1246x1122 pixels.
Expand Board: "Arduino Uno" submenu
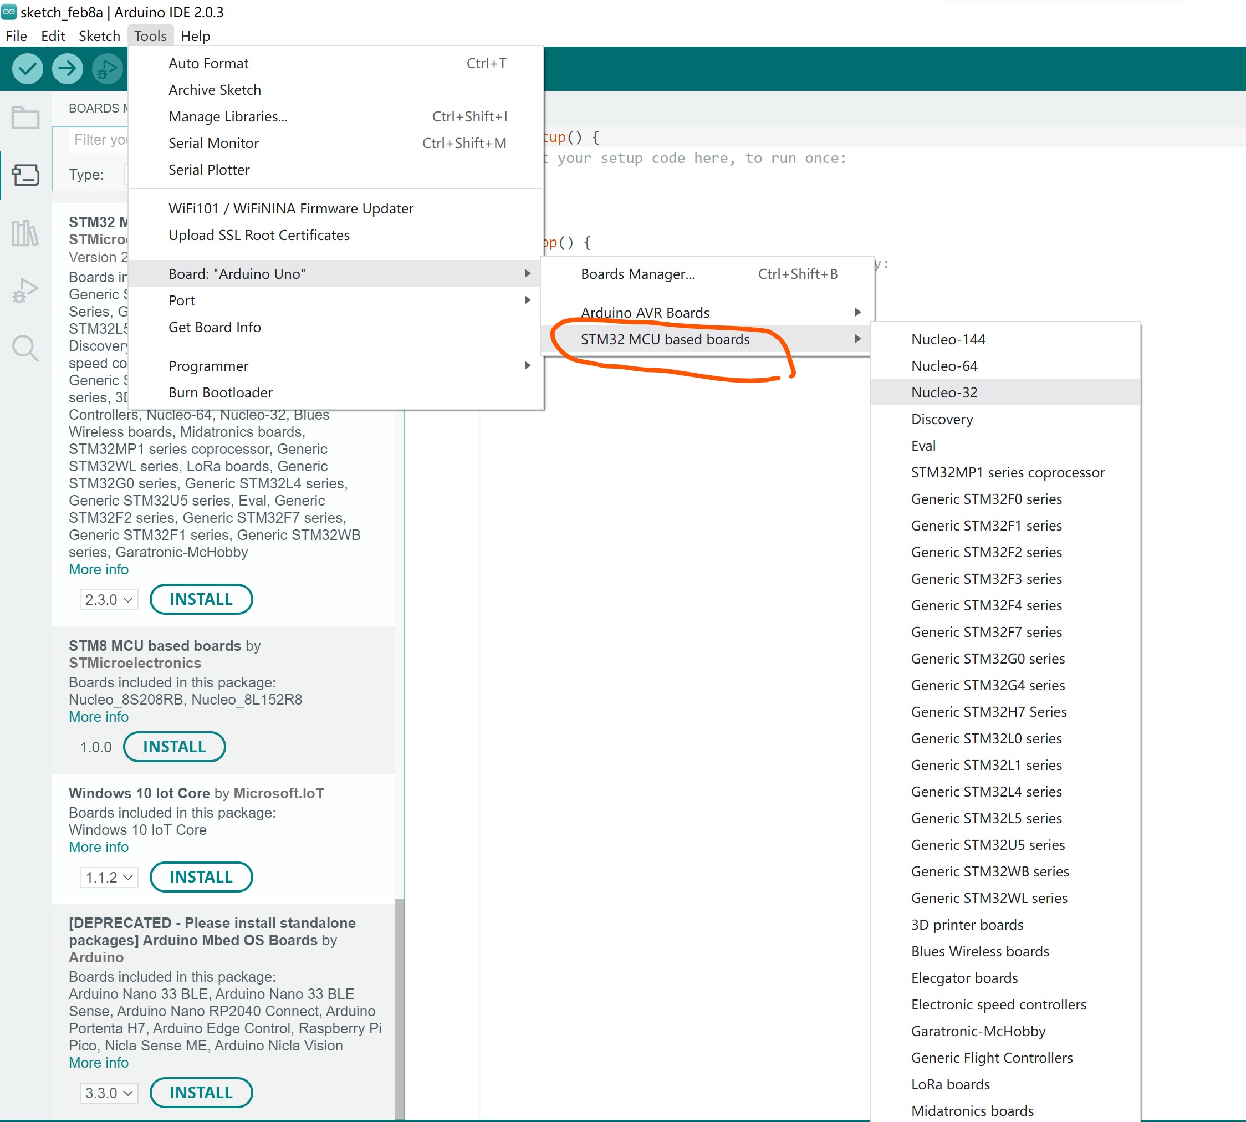336,274
